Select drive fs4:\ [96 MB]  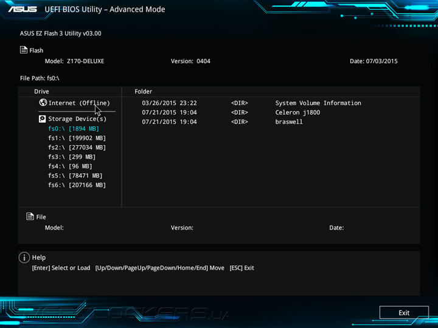(70, 166)
